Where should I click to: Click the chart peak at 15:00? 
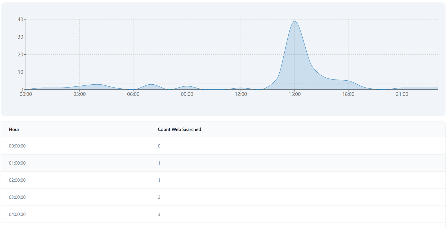pyautogui.click(x=294, y=21)
